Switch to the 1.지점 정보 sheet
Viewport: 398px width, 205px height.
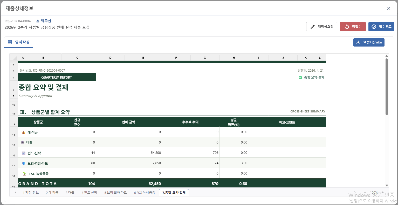click(x=31, y=193)
